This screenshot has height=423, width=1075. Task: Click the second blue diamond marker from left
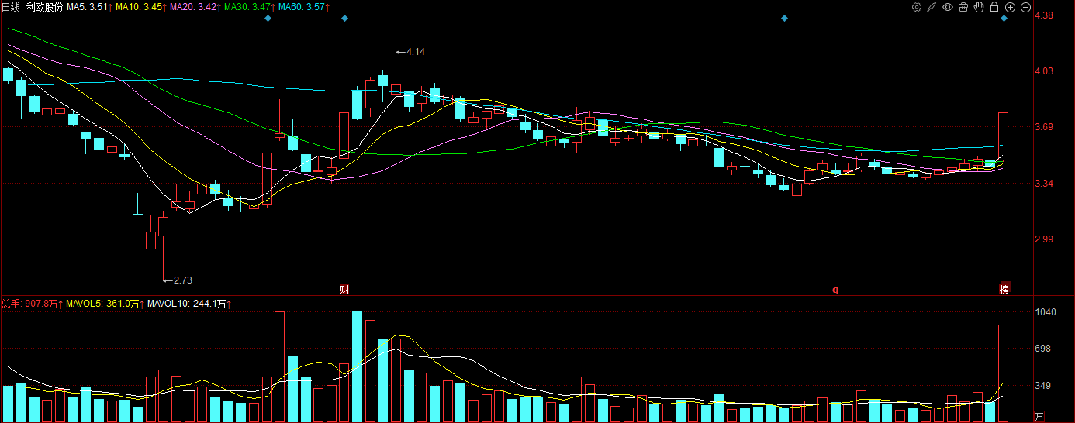pyautogui.click(x=344, y=18)
